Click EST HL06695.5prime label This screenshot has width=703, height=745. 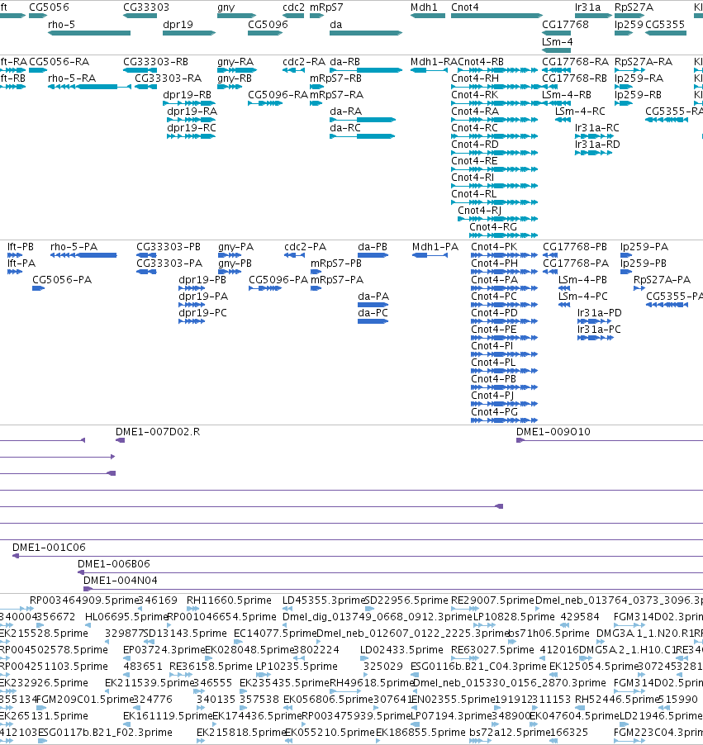(x=127, y=617)
